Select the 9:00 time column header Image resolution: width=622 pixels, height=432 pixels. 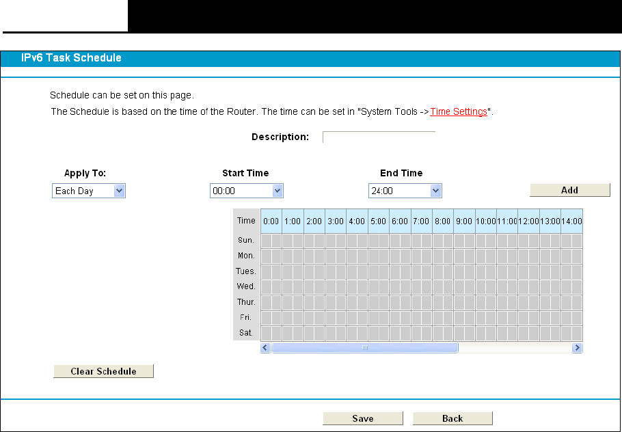pos(464,221)
